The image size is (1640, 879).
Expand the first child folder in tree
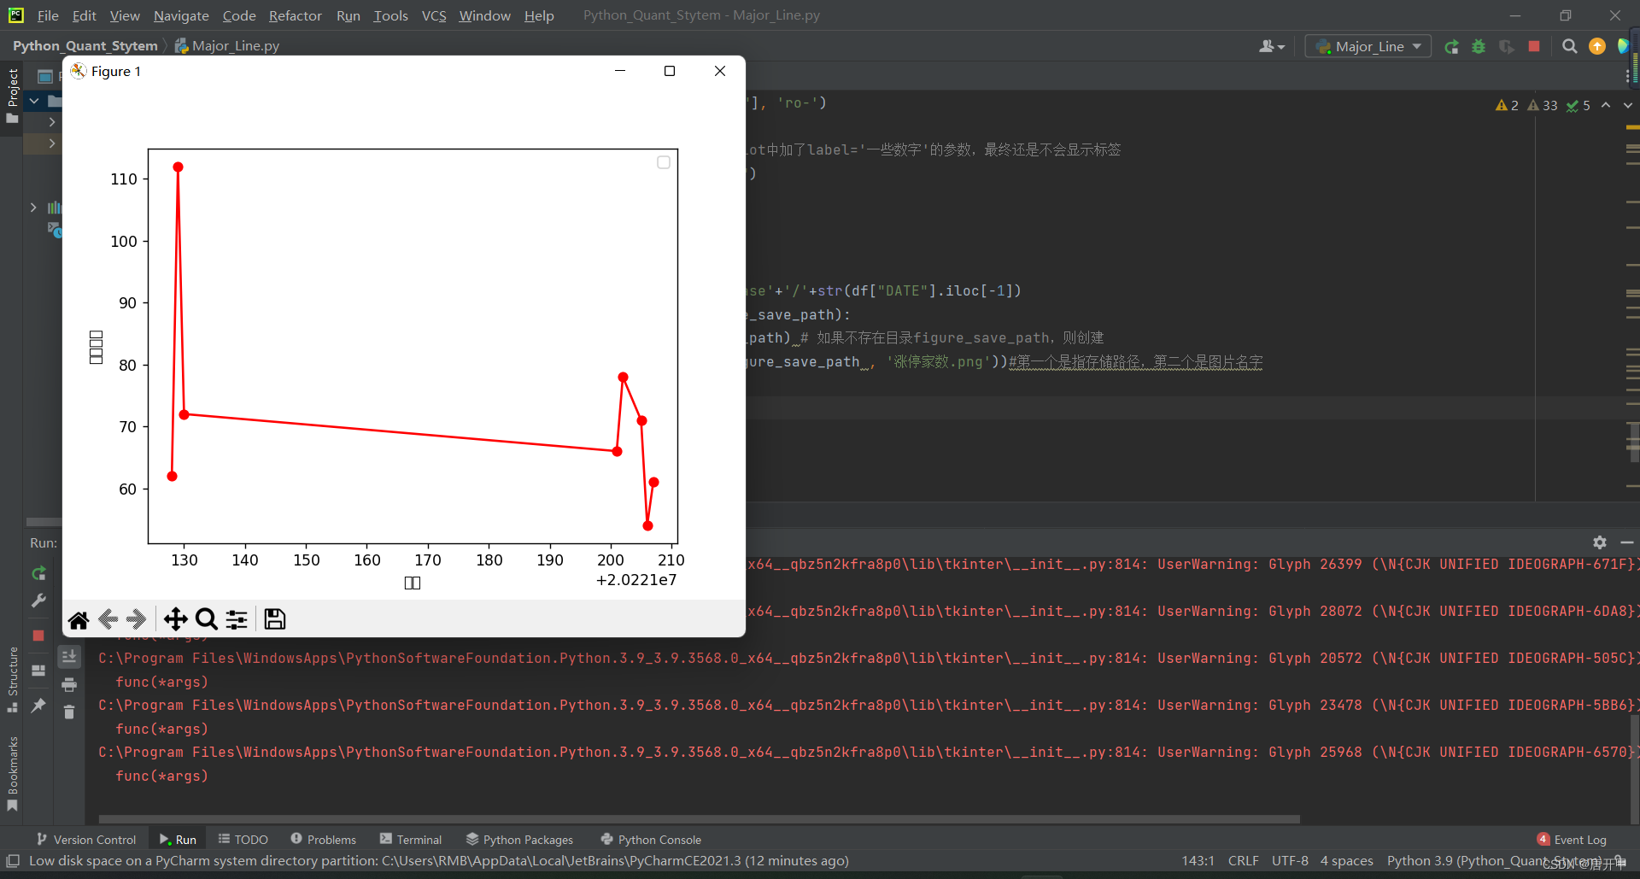(52, 122)
